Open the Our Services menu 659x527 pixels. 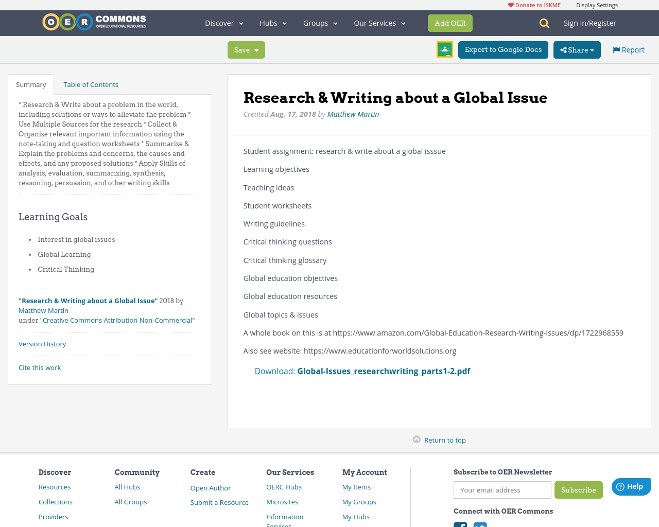point(378,22)
